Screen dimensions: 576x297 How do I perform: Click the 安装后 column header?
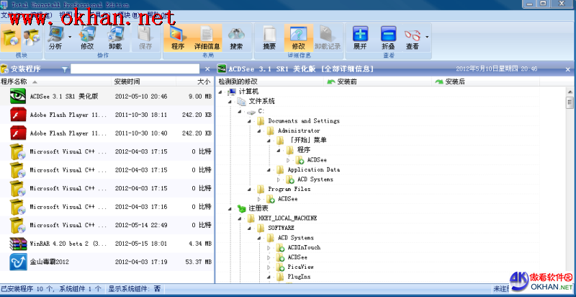click(485, 81)
